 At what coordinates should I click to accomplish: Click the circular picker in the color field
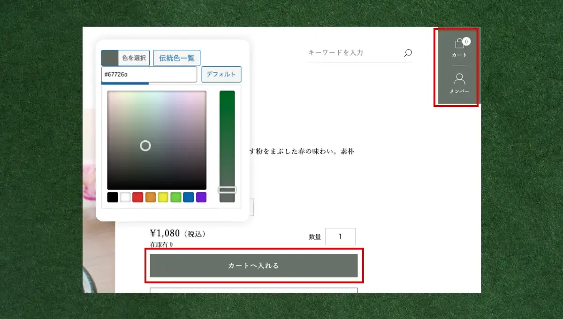pos(145,146)
